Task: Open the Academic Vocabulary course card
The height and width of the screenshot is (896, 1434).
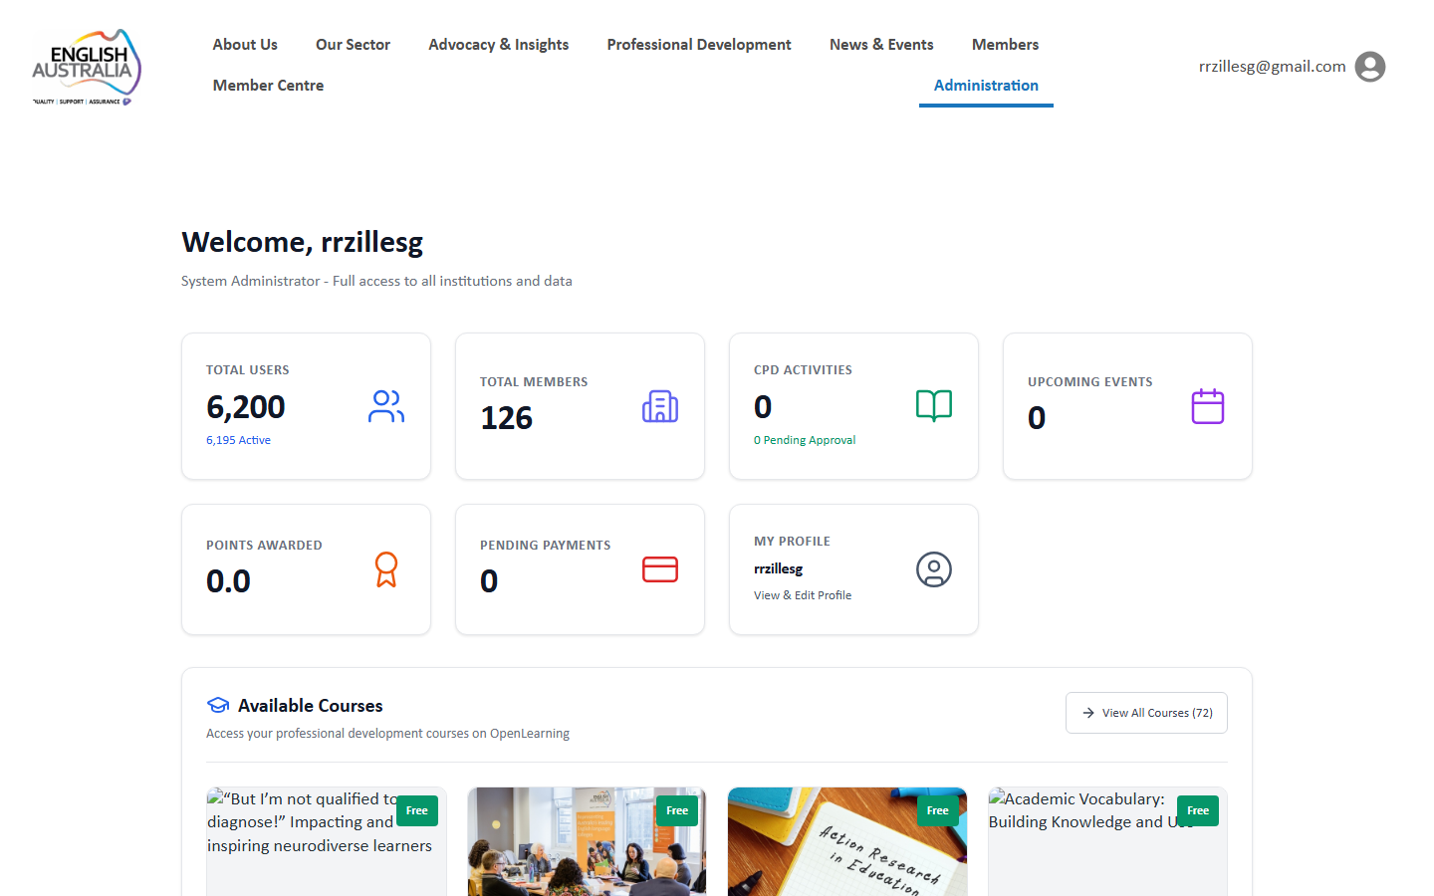Action: pos(1107,842)
